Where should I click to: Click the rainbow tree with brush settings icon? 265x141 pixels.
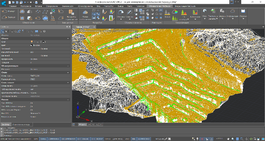[104, 18]
